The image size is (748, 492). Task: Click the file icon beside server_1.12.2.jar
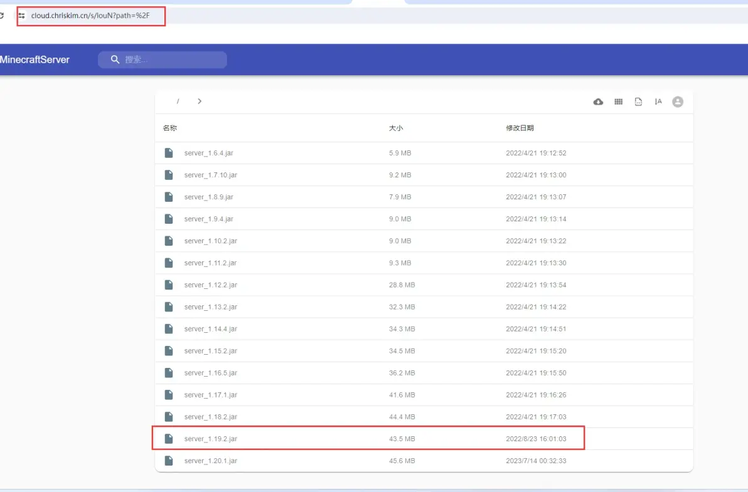(169, 285)
